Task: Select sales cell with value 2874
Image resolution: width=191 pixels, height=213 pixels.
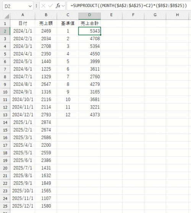Action: point(46,122)
